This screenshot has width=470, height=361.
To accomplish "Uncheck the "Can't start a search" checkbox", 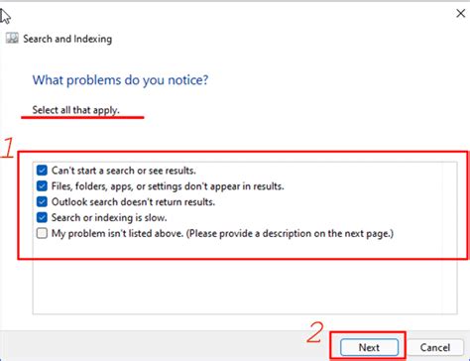I will click(42, 171).
